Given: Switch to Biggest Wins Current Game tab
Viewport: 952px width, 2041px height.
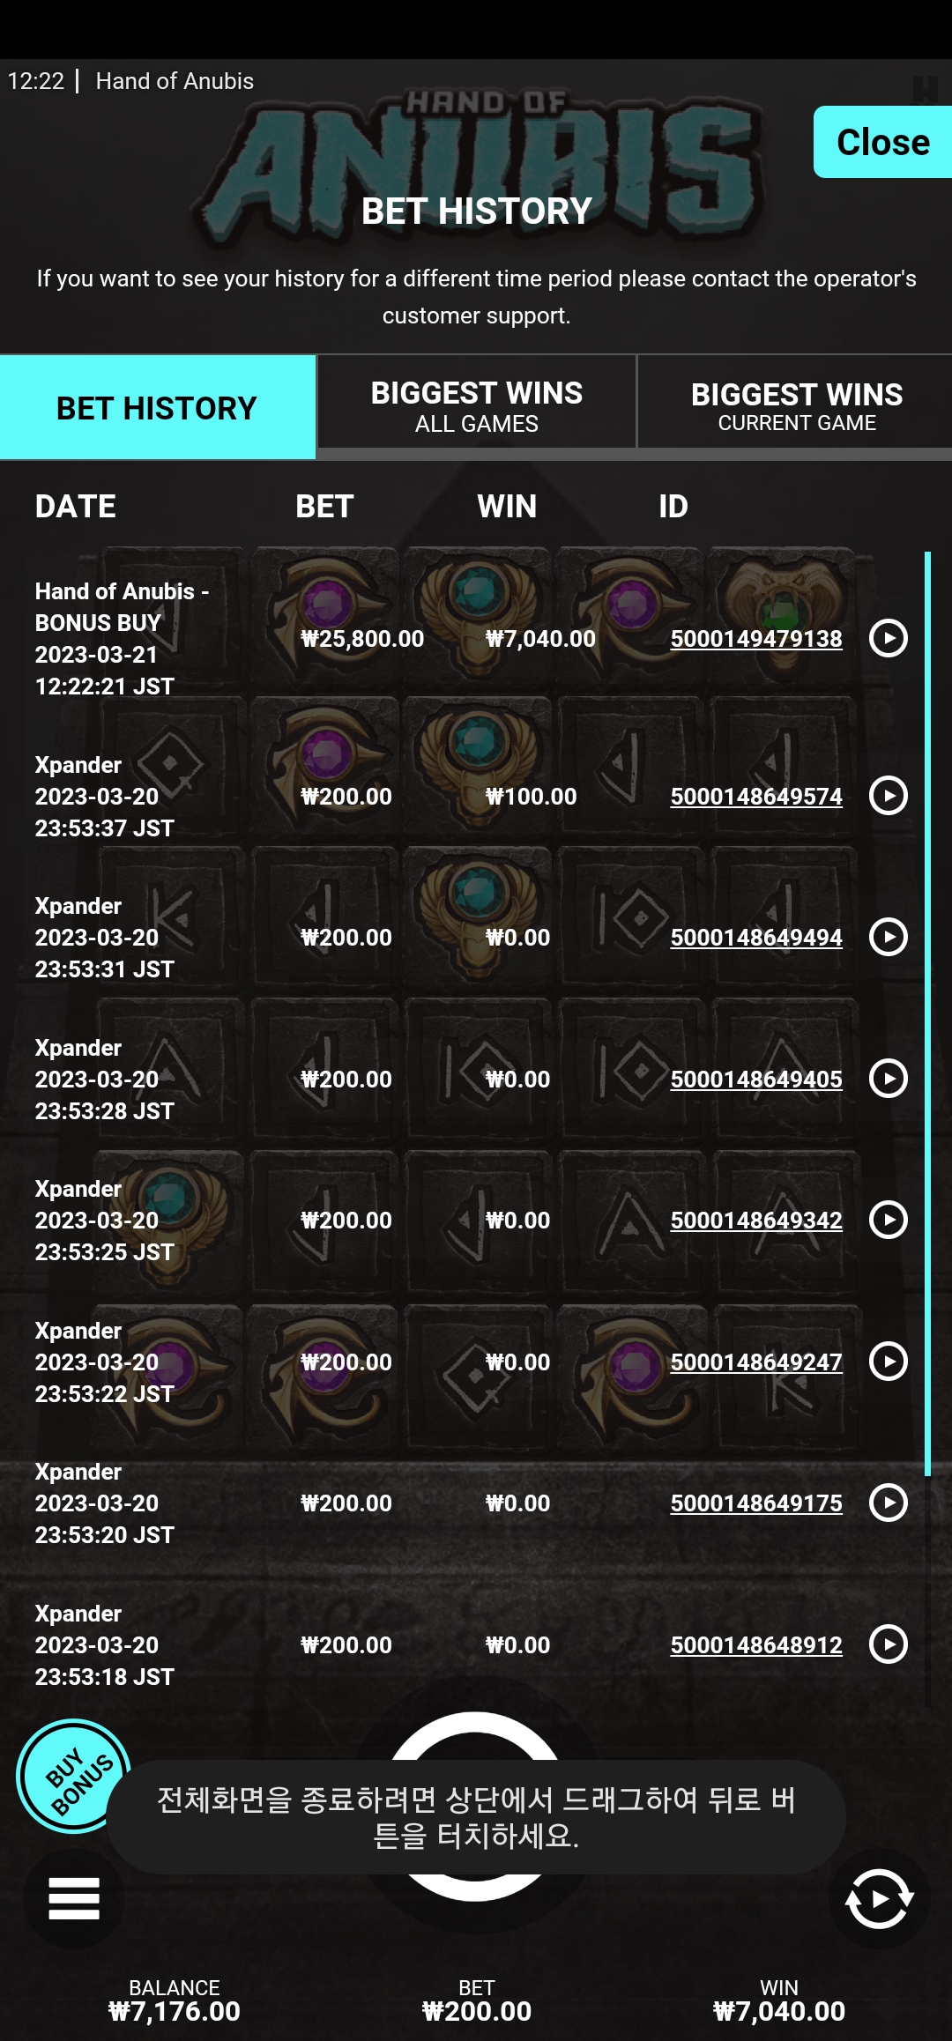Looking at the screenshot, I should point(796,406).
